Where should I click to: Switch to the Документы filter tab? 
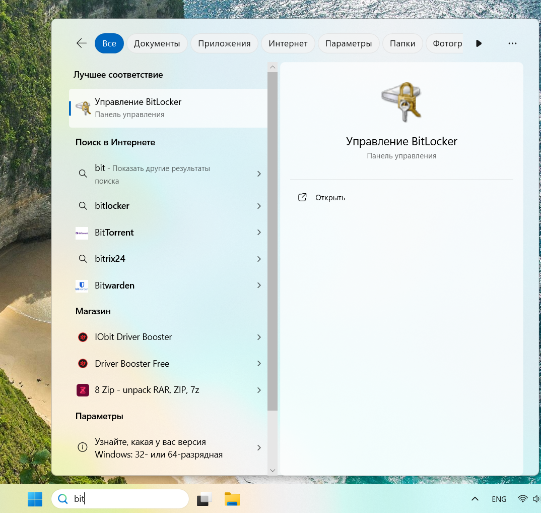point(158,43)
